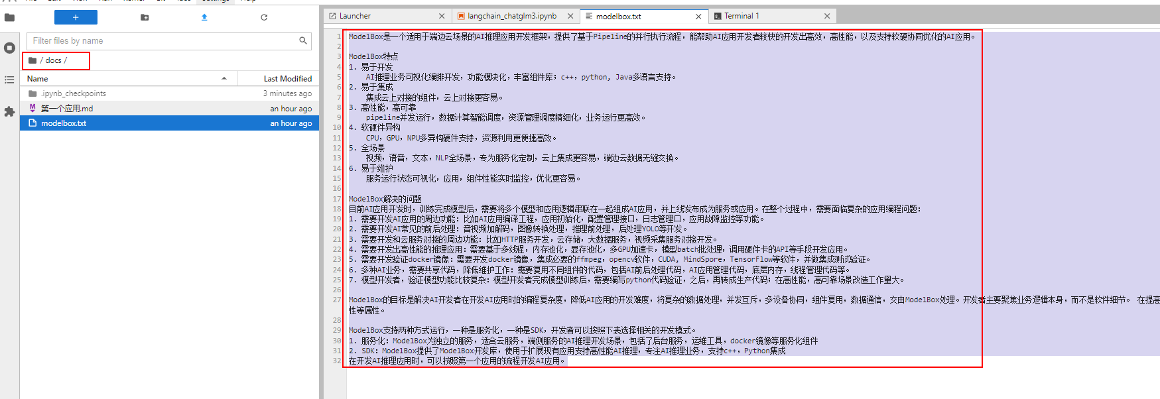The width and height of the screenshot is (1160, 399).
Task: Click editor line '3. 高性能，高可靠'
Action: (x=383, y=107)
